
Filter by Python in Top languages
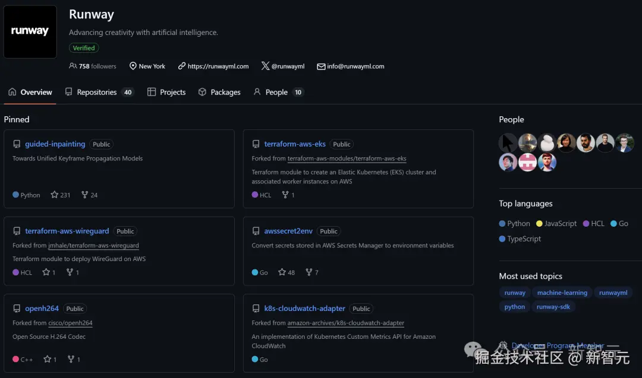point(514,224)
